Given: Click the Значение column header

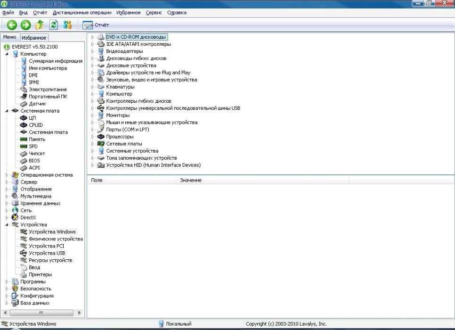Looking at the screenshot, I should [x=263, y=180].
